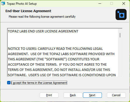This screenshot has height=102, width=130.
Task: Click the 'Topaz Photo AI Setup' title text
Action: pos(22,4)
